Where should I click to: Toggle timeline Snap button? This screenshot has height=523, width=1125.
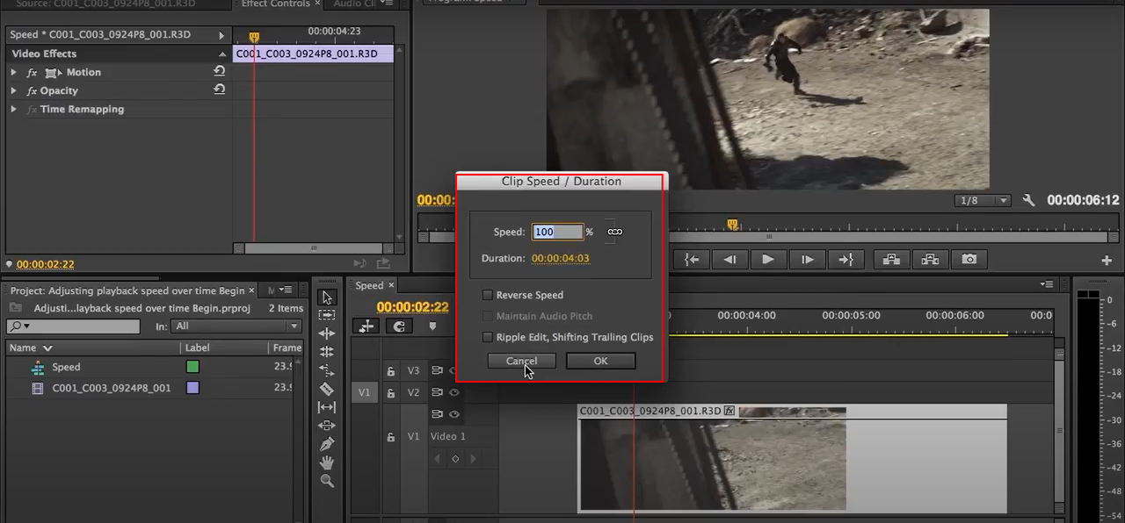coord(399,326)
